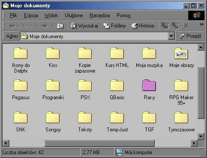Image resolution: width=207 pixels, height=158 pixels.
Task: Click the Przejdź go button
Action: (191, 36)
